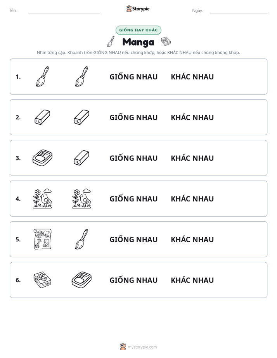The height and width of the screenshot is (358, 277).
Task: Click the flower stamp block in row 6
Action: (x=43, y=280)
